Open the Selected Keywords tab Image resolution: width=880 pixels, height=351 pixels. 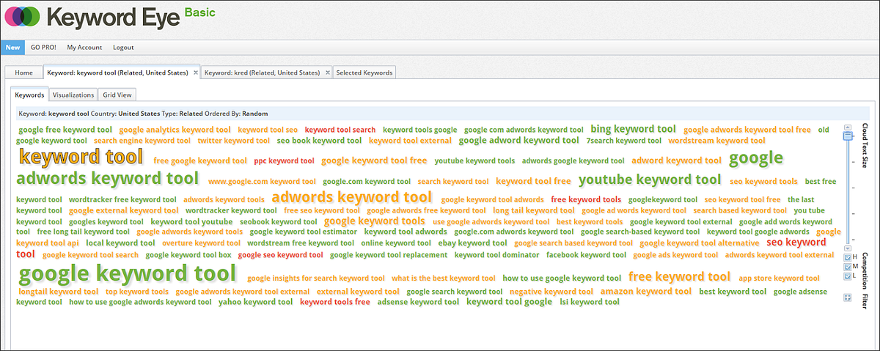tap(364, 73)
